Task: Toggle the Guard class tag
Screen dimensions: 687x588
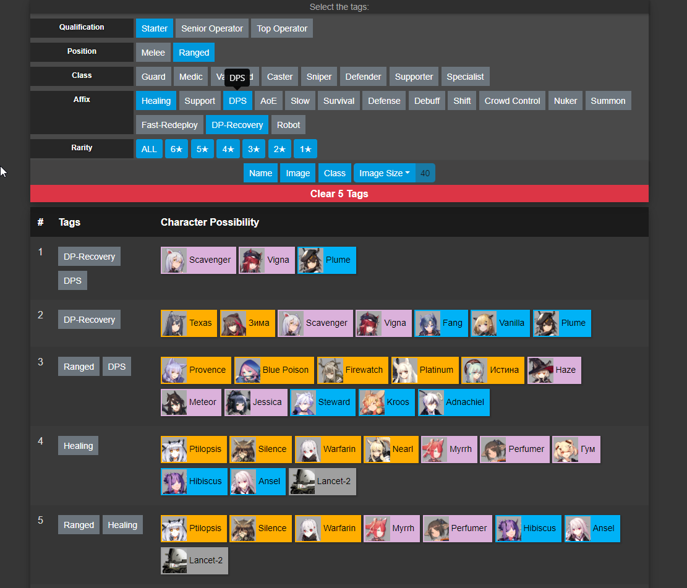Action: [153, 77]
